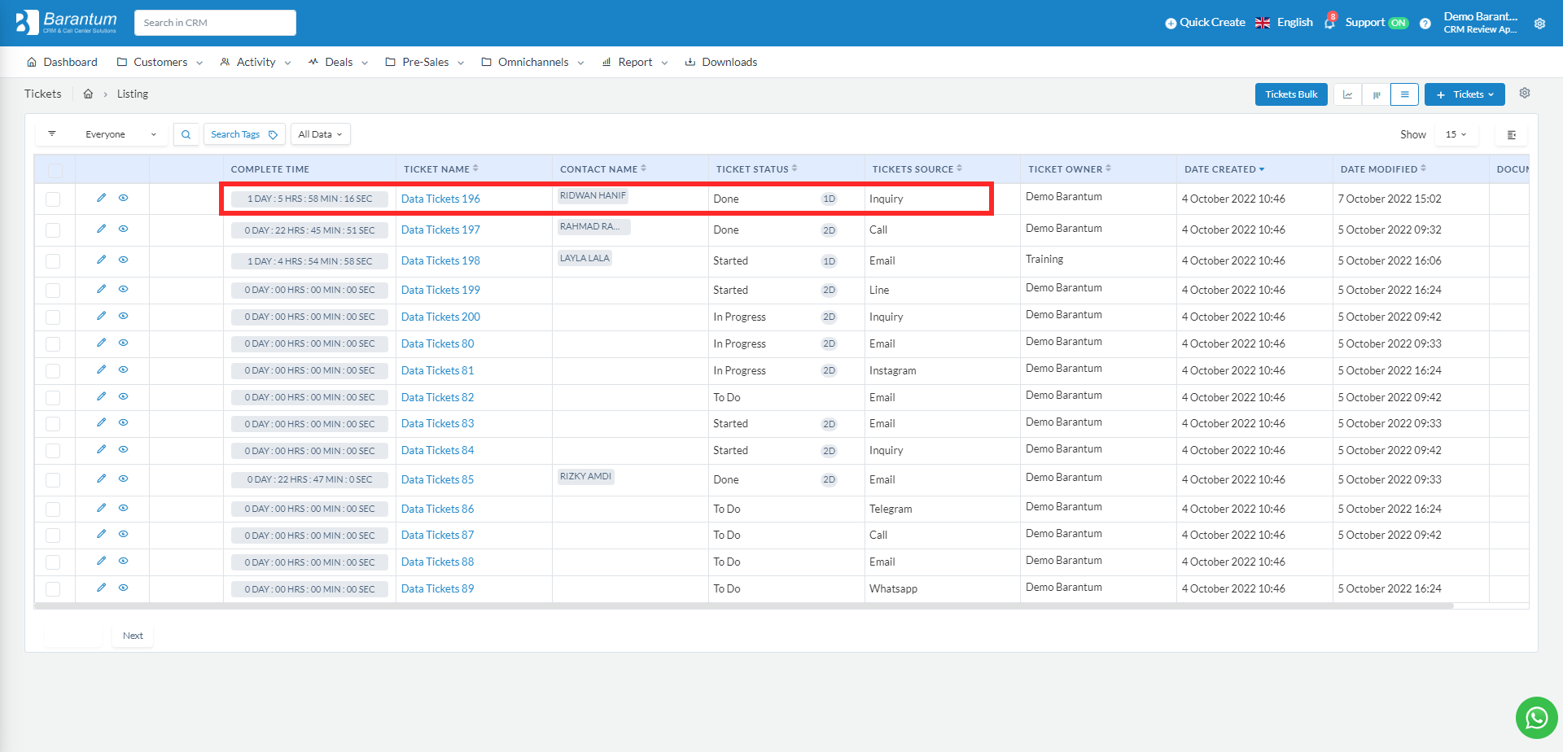Open Data Tickets 196 link
The image size is (1563, 752).
[x=440, y=199]
